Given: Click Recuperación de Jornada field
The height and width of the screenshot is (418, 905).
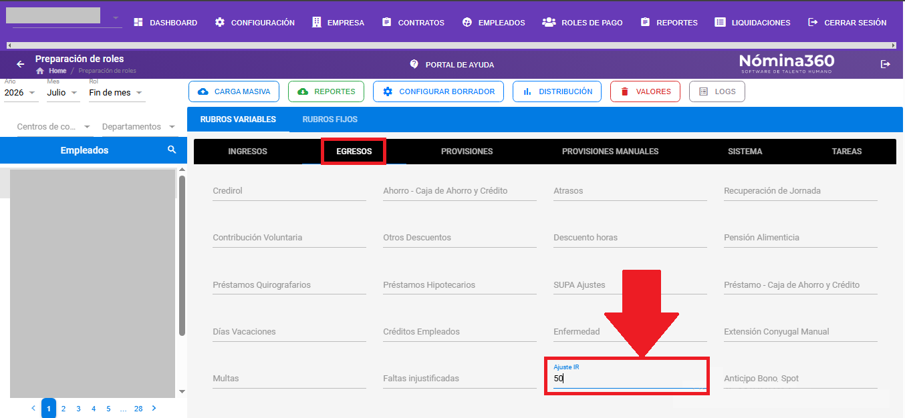Looking at the screenshot, I should pyautogui.click(x=801, y=191).
